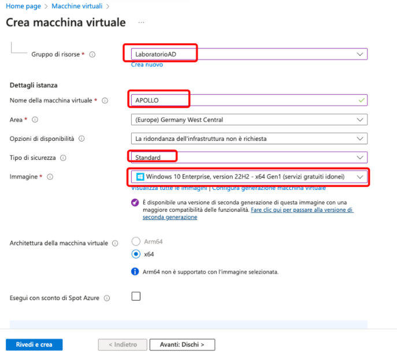Click the Immagine info icon
The width and height of the screenshot is (397, 358).
[x=50, y=177]
